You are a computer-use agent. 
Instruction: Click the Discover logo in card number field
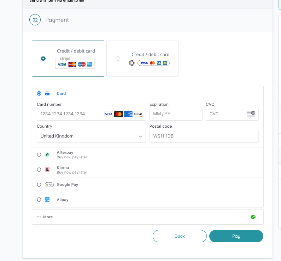pyautogui.click(x=138, y=114)
